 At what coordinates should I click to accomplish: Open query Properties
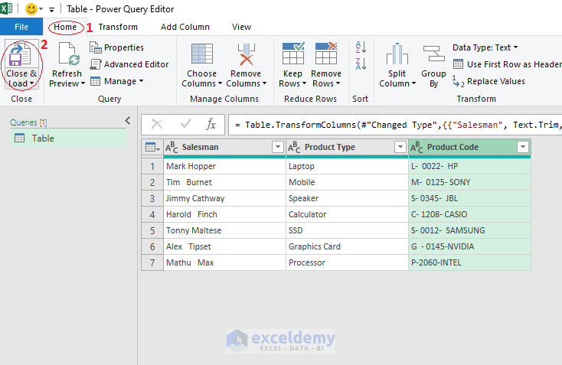116,47
